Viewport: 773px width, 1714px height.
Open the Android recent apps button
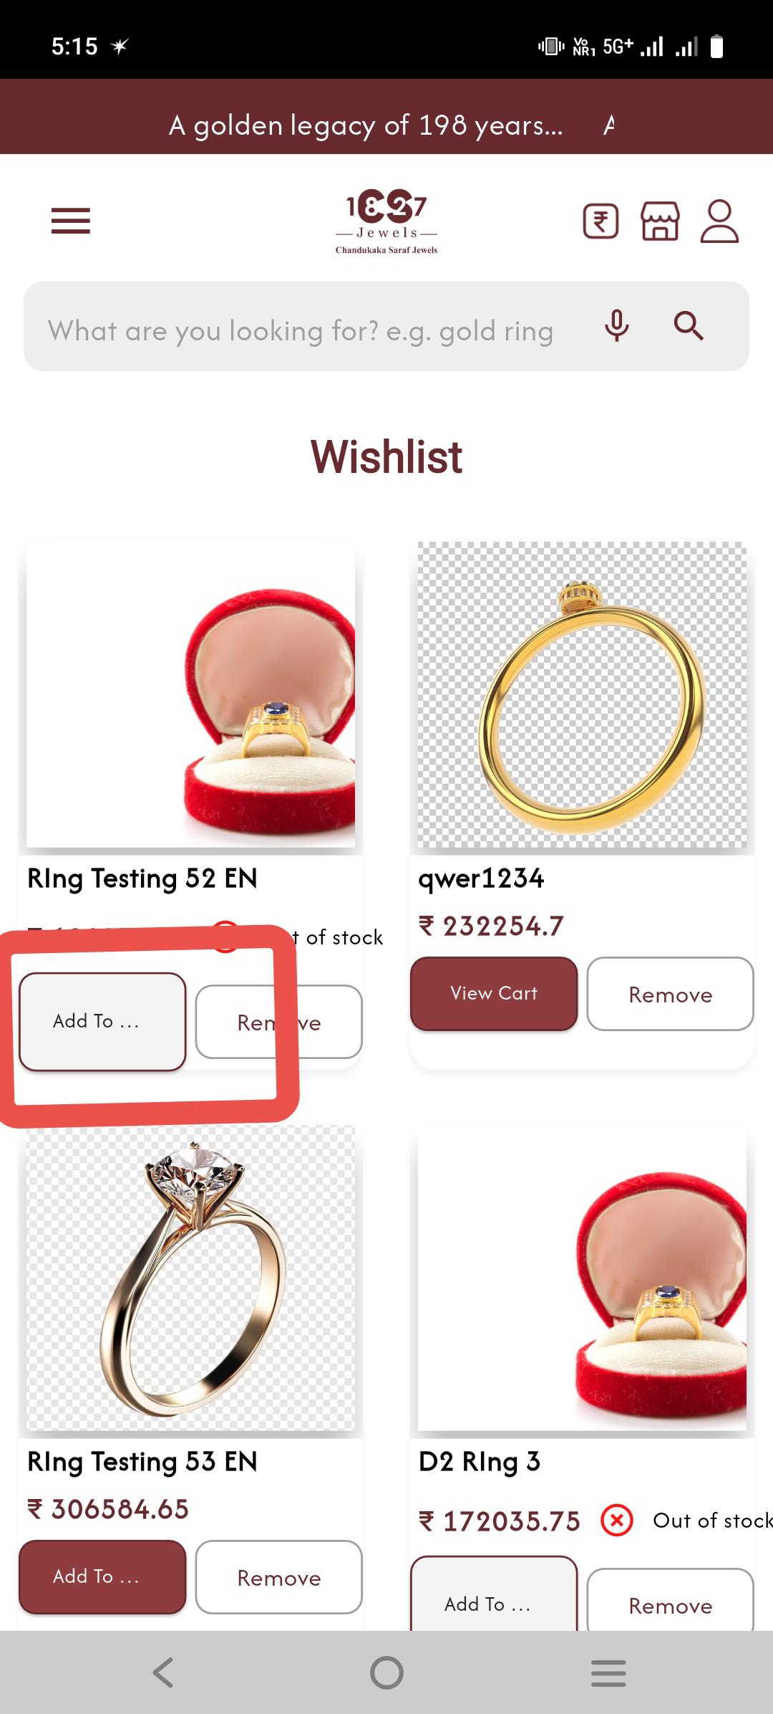[x=608, y=1672]
